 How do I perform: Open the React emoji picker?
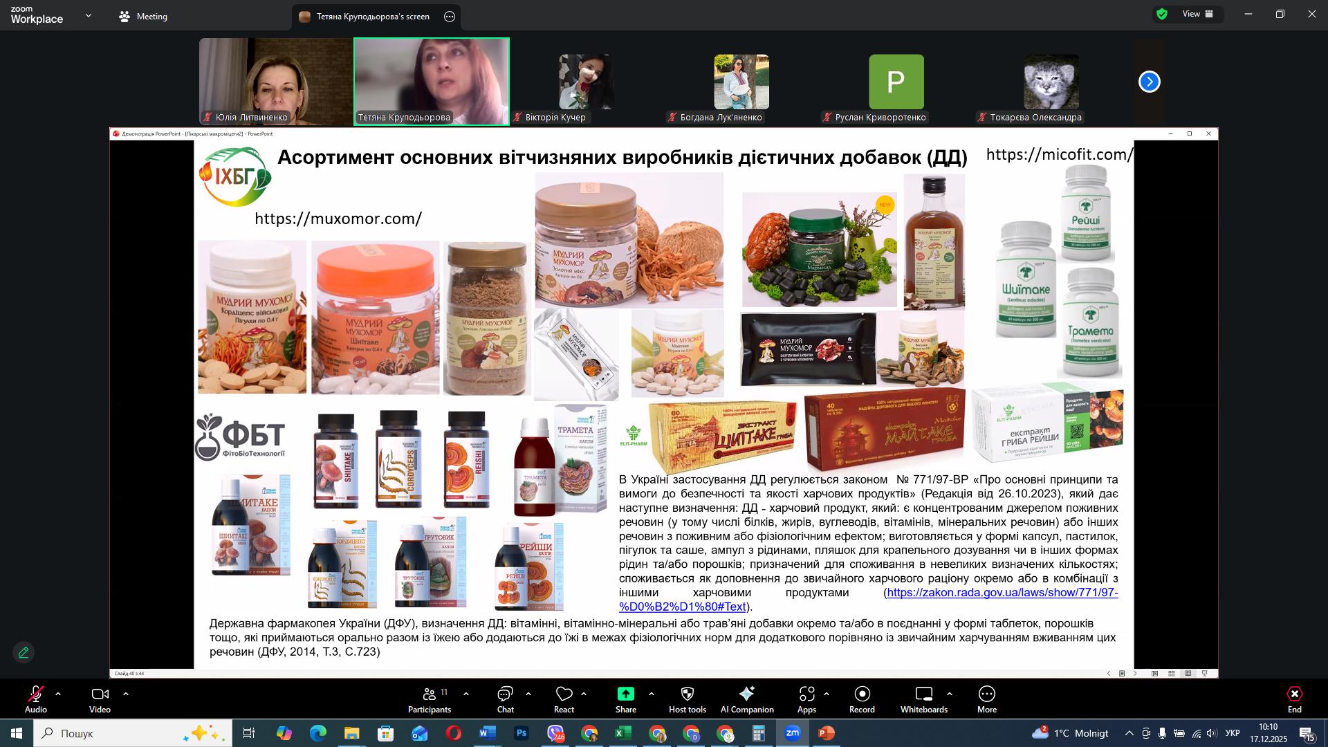[x=564, y=699]
